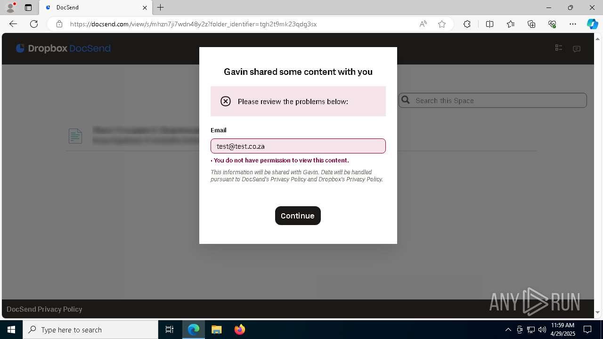Screen dimensions: 603x339
Task: Click the 'Gavin shared some content with you' heading
Action: coord(298,72)
